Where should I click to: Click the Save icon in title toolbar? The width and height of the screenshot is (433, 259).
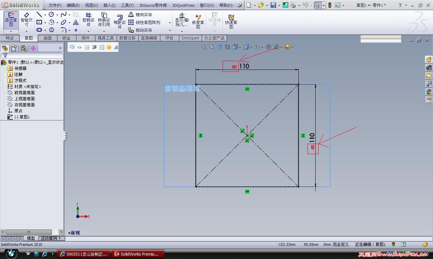click(273, 5)
